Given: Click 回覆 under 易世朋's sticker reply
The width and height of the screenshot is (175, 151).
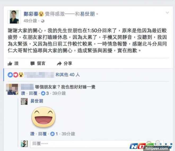Looking at the screenshot, I should (x=42, y=134).
